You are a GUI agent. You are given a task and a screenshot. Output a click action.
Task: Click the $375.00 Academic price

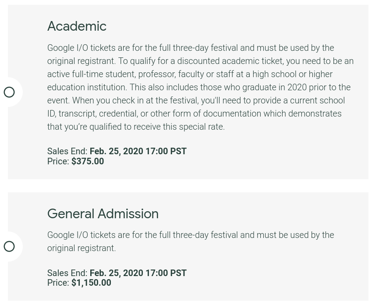coord(87,161)
